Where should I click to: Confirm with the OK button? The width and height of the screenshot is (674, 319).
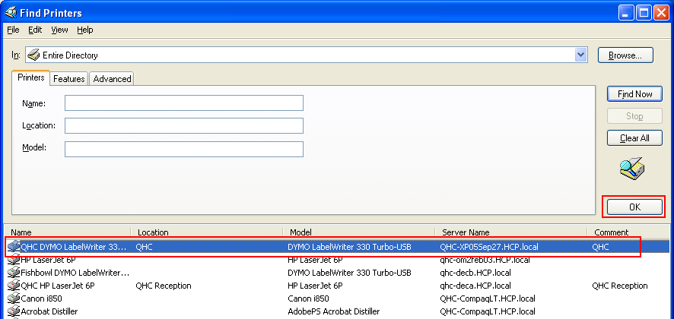(634, 207)
